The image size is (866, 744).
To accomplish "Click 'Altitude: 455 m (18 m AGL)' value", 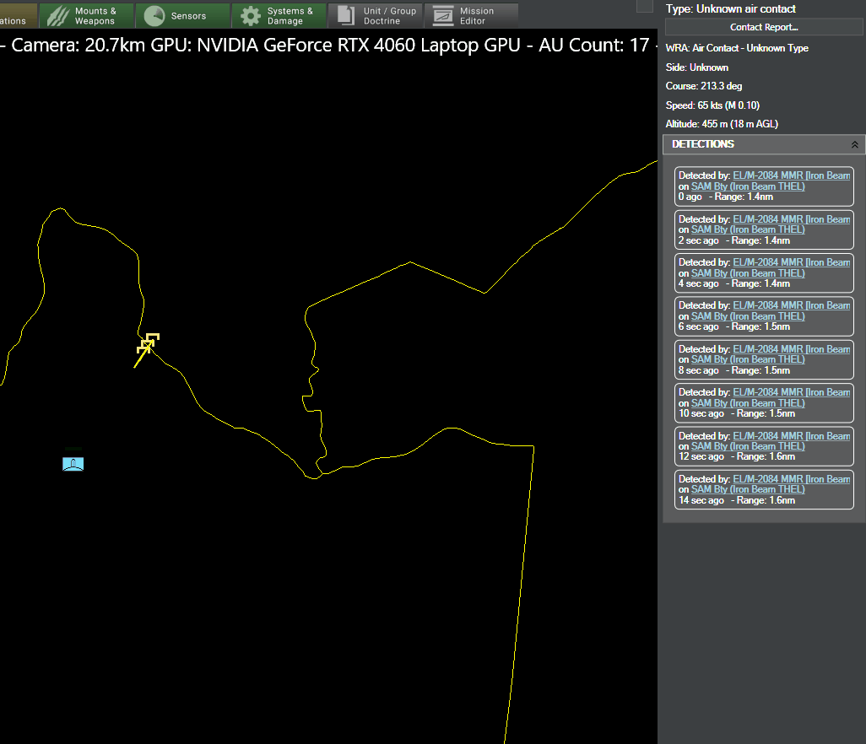I will (x=722, y=124).
